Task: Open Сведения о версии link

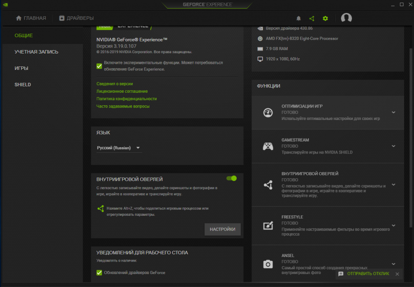Action: tap(115, 84)
